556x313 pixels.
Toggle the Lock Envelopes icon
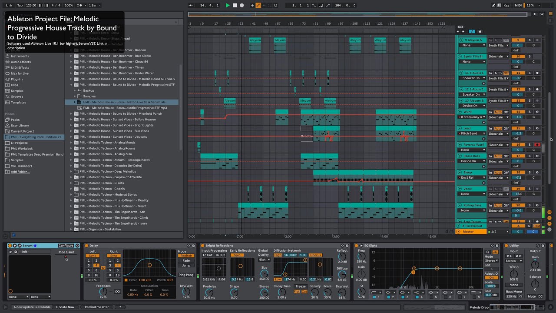tap(480, 32)
